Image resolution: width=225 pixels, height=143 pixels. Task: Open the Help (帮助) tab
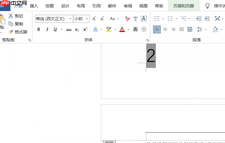(x=159, y=6)
